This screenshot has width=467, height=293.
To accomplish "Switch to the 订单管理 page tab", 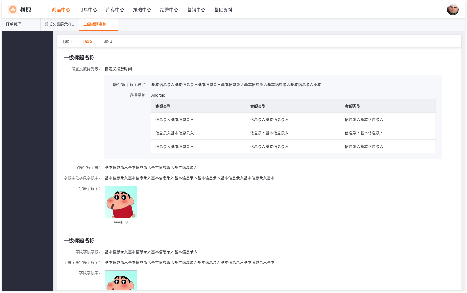I will [21, 24].
